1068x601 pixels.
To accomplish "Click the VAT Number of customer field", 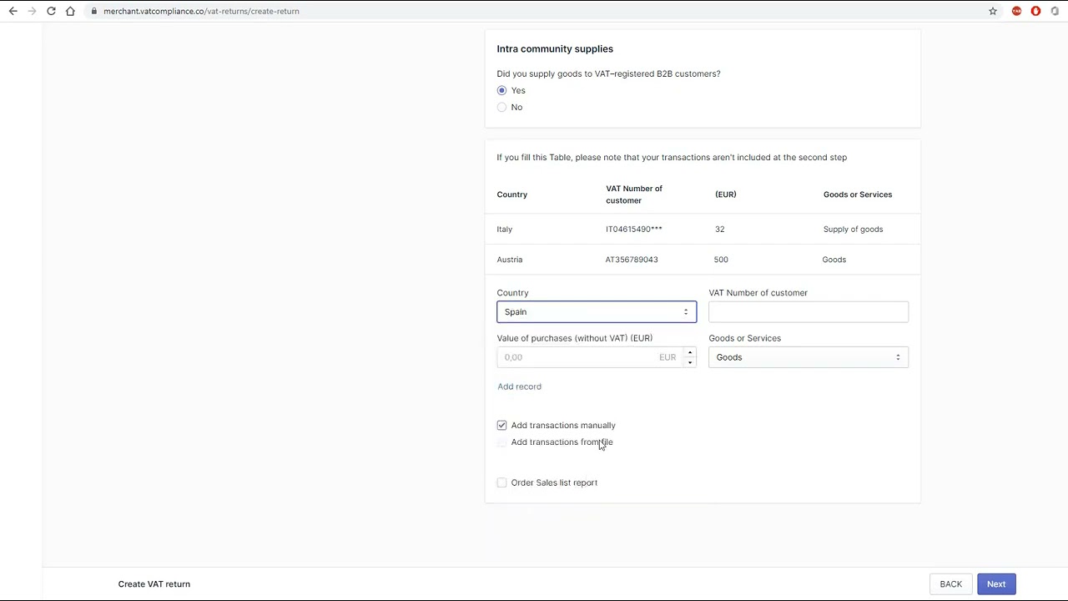I will tap(809, 311).
